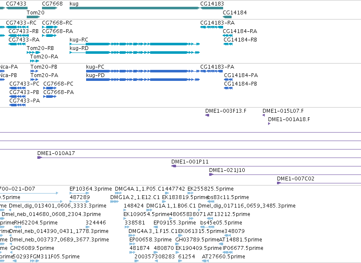Click EST Dmel_dig_013401_0606_3333.3prime
This screenshot has width=361, height=263.
pyautogui.click(x=58, y=206)
